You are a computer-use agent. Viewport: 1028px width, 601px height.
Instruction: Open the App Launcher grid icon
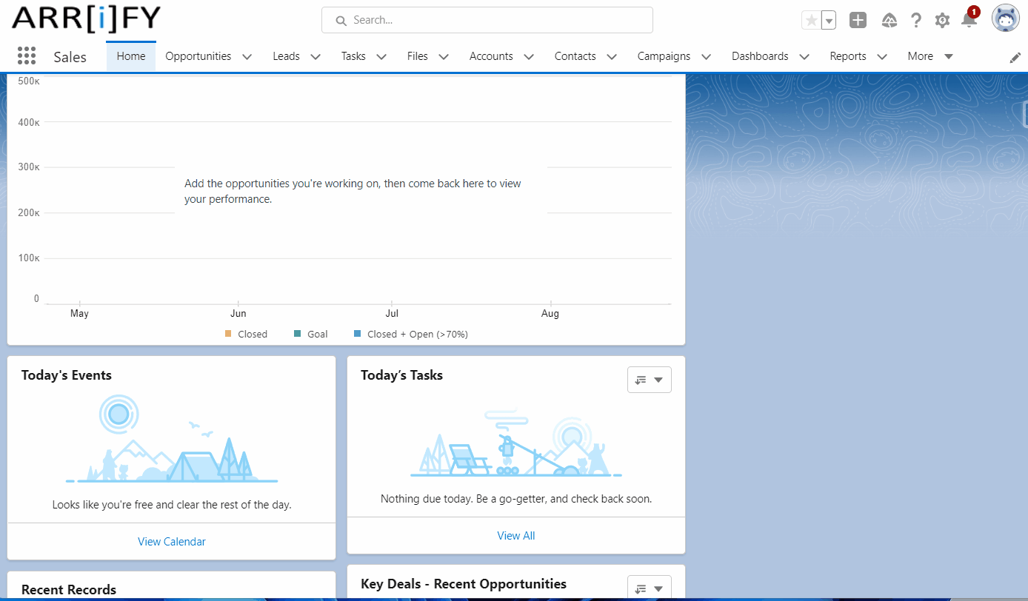[x=27, y=56]
